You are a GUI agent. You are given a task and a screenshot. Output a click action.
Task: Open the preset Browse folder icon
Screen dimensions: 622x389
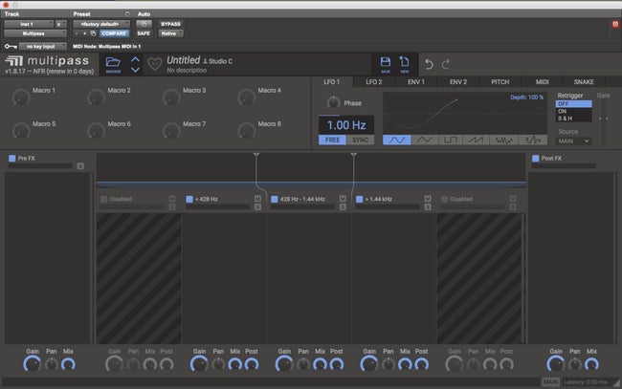113,62
